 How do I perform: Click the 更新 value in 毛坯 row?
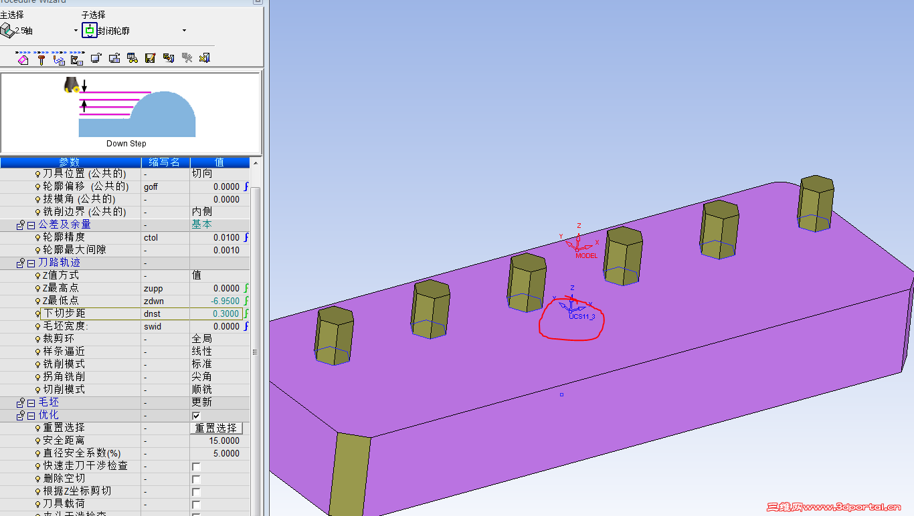coord(202,402)
